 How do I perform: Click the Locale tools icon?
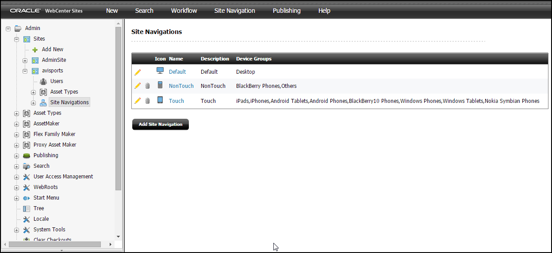pyautogui.click(x=27, y=219)
